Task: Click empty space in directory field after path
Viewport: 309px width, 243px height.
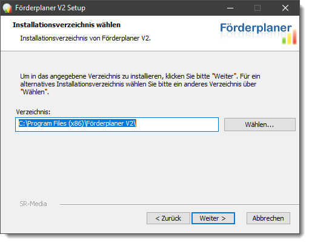Action: [x=178, y=125]
